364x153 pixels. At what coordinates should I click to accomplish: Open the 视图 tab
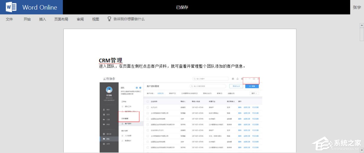coord(96,19)
